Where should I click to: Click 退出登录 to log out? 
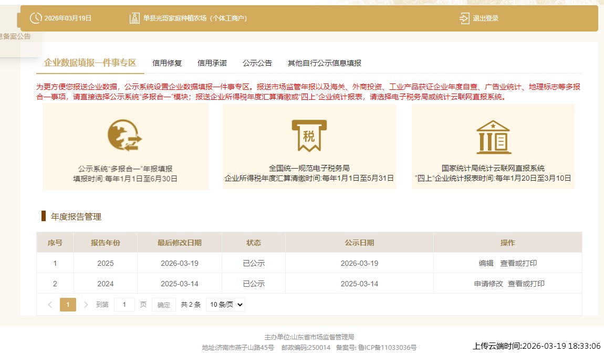485,18
